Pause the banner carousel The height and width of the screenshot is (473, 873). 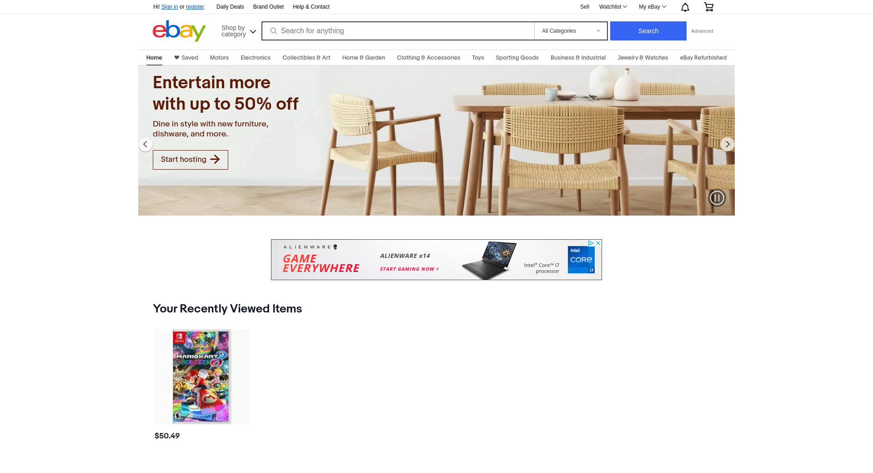pyautogui.click(x=717, y=198)
